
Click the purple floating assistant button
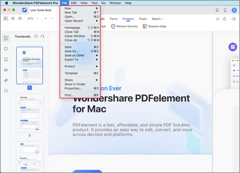coord(233,47)
